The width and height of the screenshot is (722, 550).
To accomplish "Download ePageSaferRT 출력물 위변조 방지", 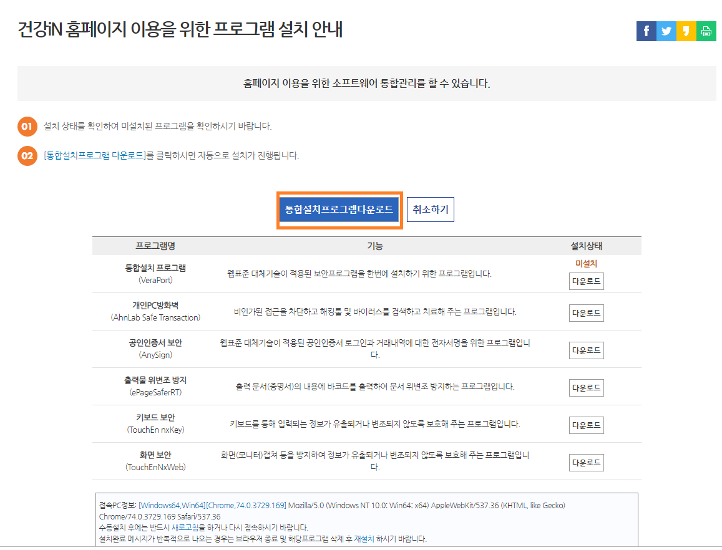I will click(x=586, y=387).
